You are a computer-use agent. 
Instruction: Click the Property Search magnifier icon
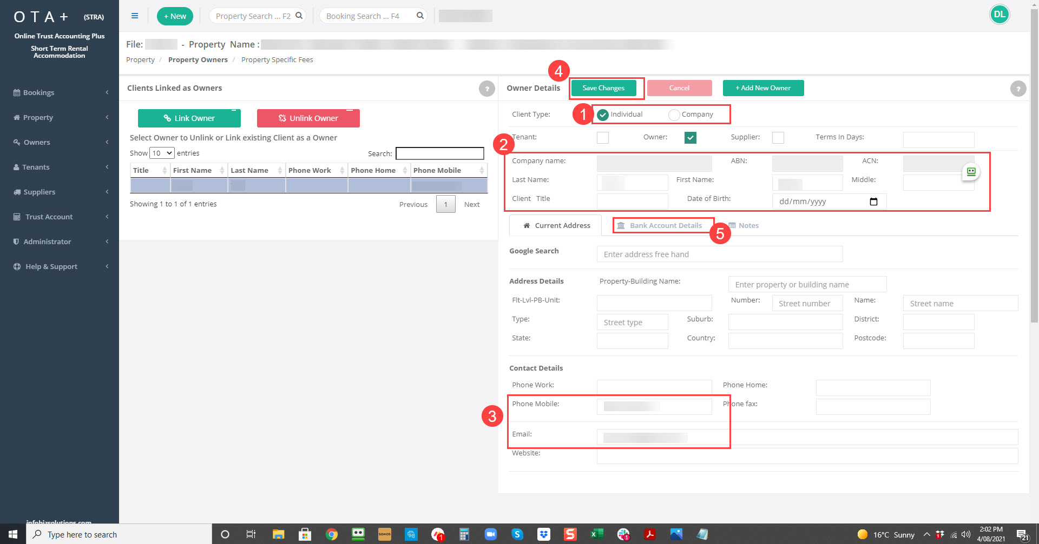[299, 16]
